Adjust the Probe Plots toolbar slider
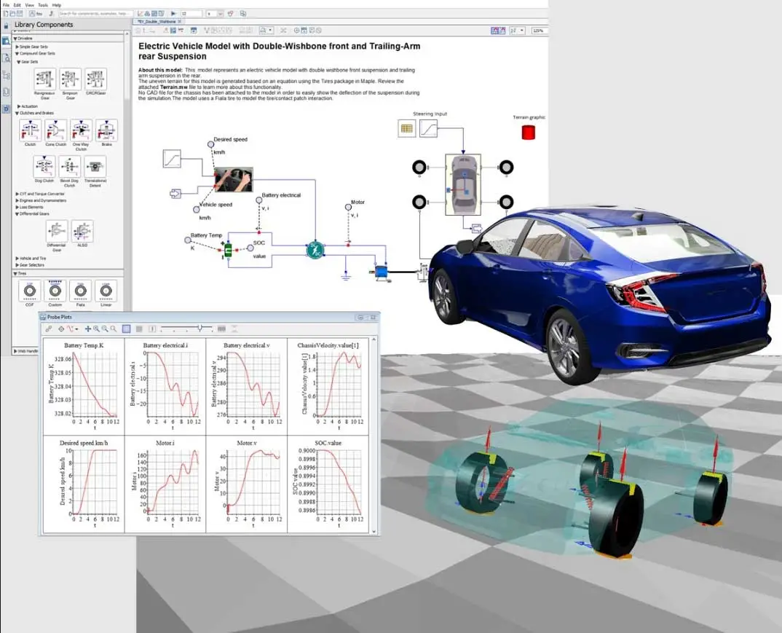The height and width of the screenshot is (633, 782). pyautogui.click(x=200, y=329)
